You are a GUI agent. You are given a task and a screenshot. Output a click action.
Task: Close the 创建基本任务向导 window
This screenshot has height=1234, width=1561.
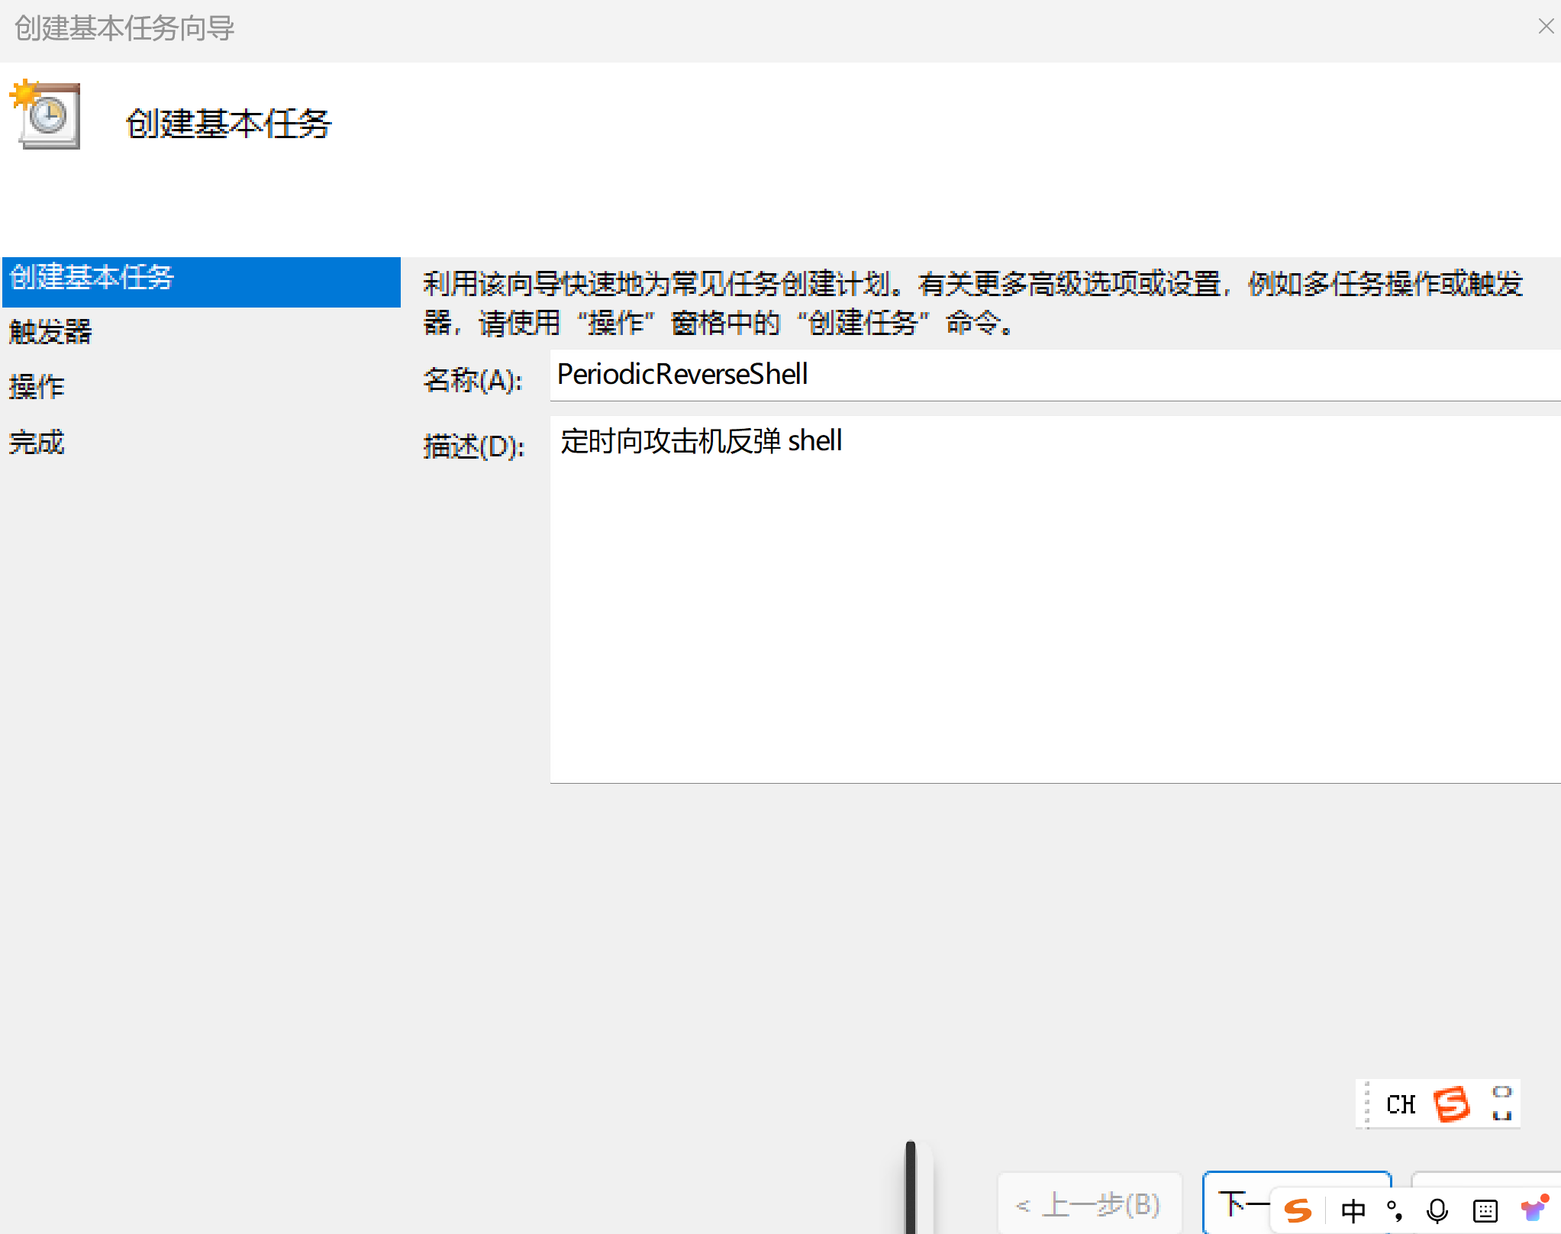pos(1546,27)
